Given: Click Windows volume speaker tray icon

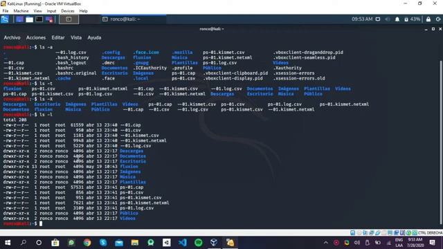Looking at the screenshot, I should (357, 243).
